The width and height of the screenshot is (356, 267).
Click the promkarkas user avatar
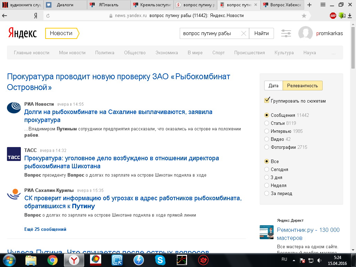305,33
